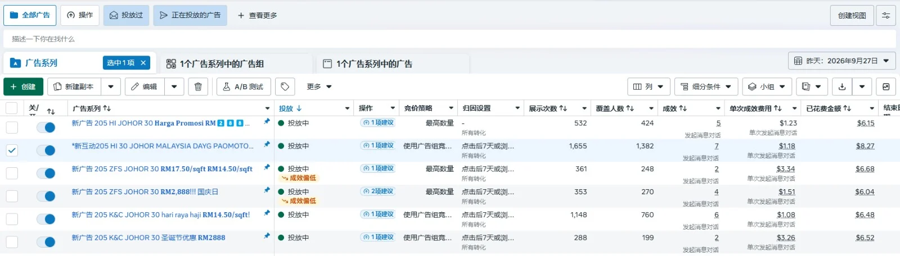Switch to 操作 view
This screenshot has height=256, width=900.
[80, 15]
